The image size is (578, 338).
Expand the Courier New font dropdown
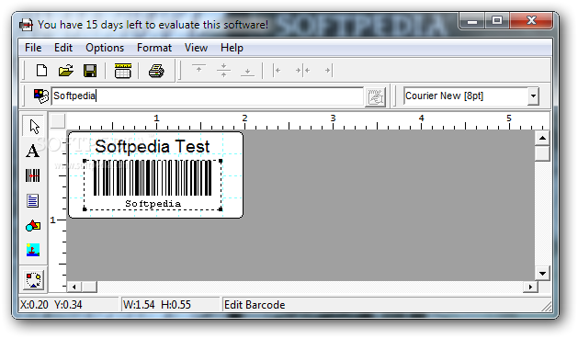click(533, 96)
